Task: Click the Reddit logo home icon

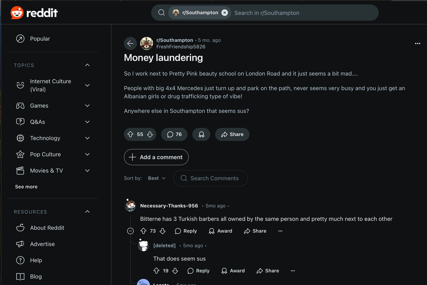Action: [17, 13]
